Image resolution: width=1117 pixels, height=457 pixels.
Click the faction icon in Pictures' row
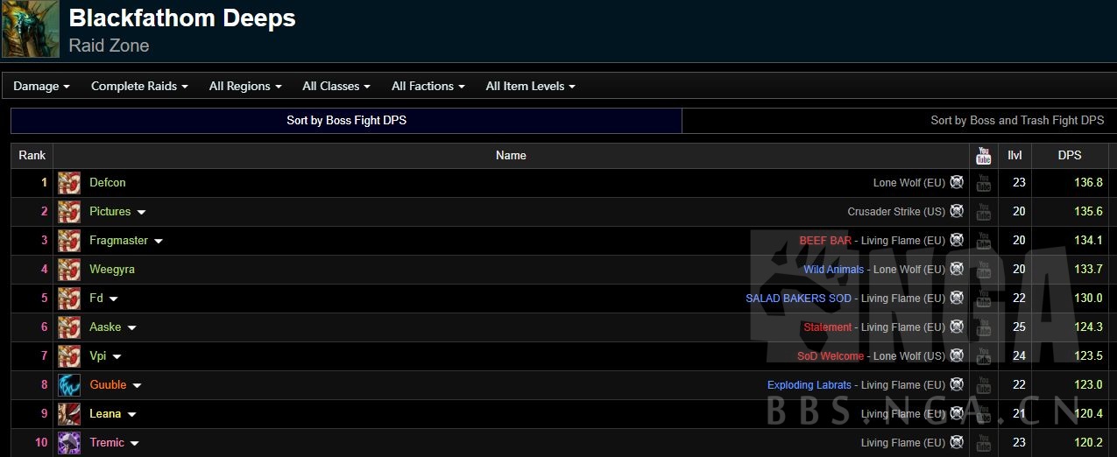(x=957, y=212)
